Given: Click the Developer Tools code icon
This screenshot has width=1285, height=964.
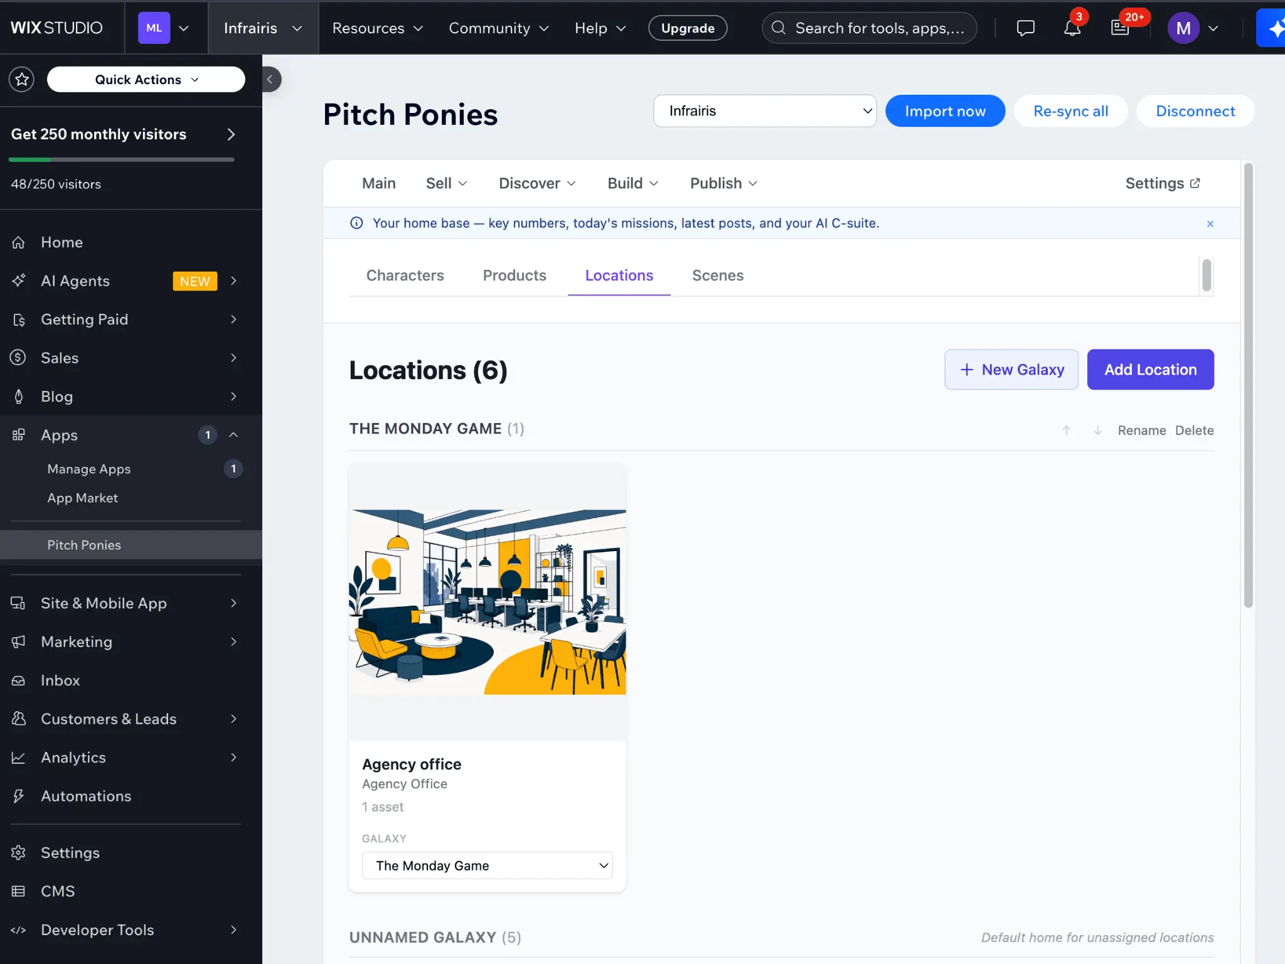Looking at the screenshot, I should pos(18,930).
